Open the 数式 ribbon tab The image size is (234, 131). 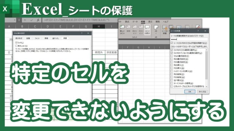(127, 22)
